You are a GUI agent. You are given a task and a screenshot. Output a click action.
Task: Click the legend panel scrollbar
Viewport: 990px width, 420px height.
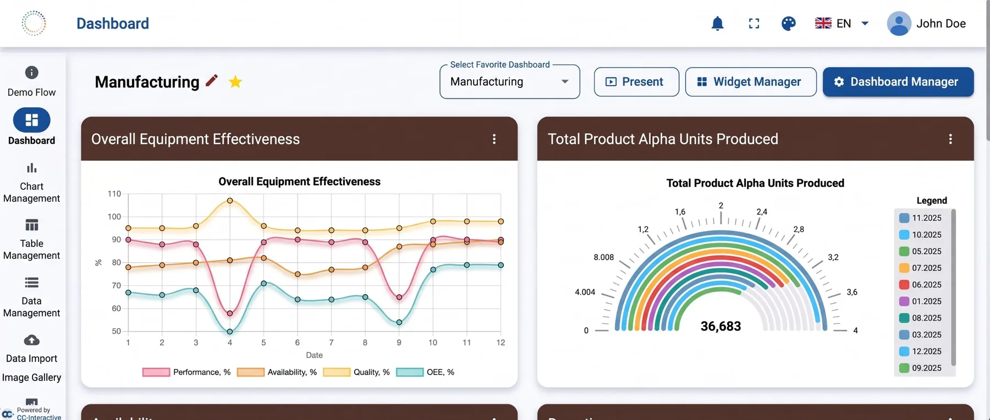(953, 287)
